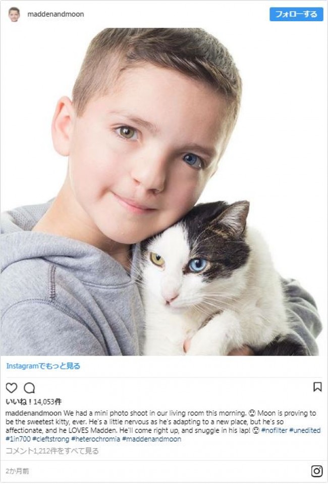
Task: Open the #heterochromia hashtag
Action: 95,439
